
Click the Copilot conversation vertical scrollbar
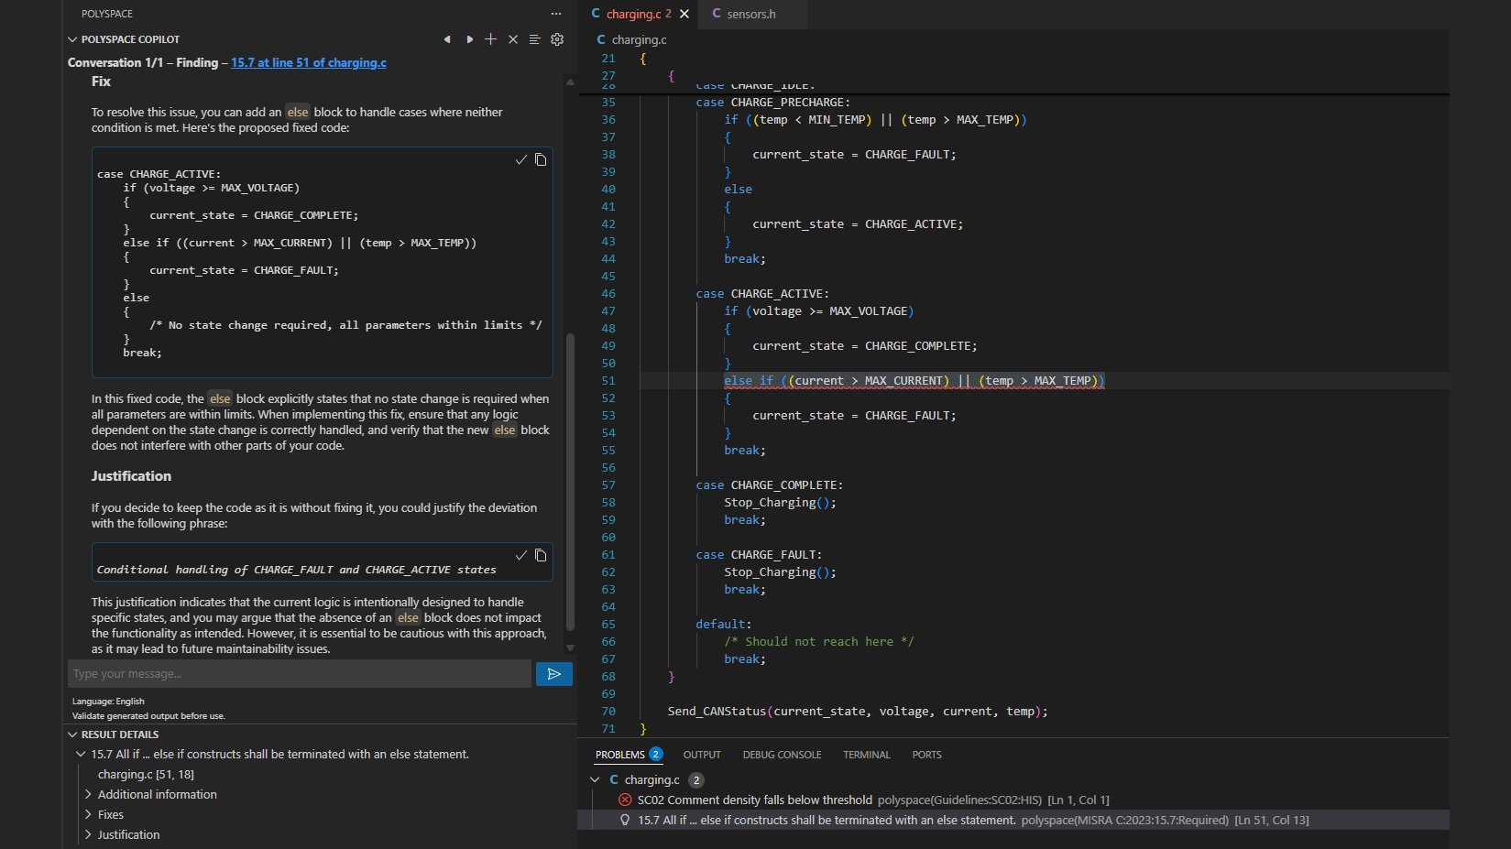(570, 483)
